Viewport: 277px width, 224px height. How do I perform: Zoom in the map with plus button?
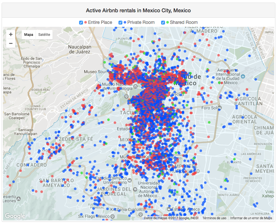click(11, 34)
